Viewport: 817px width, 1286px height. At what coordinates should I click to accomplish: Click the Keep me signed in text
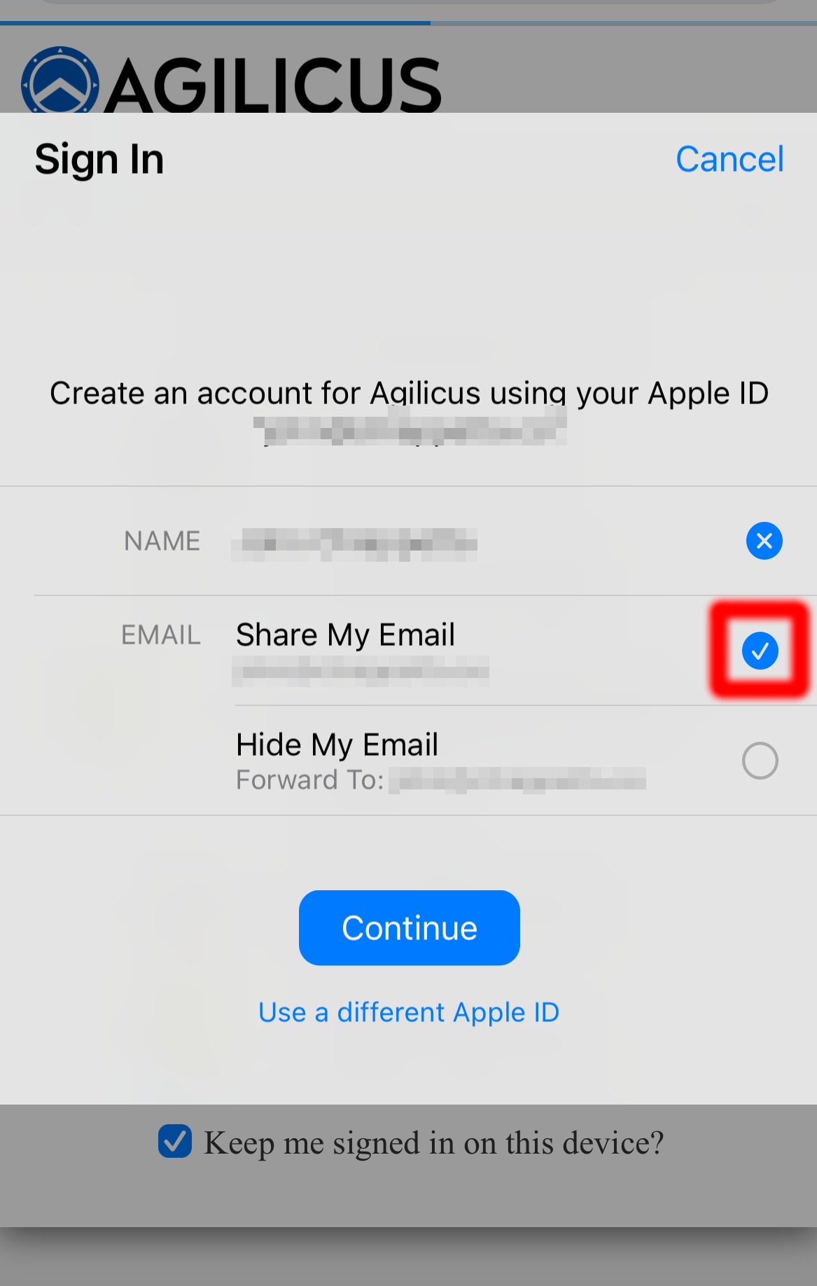coord(434,1142)
